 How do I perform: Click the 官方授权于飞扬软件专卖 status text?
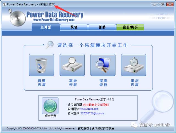[x=96, y=128]
